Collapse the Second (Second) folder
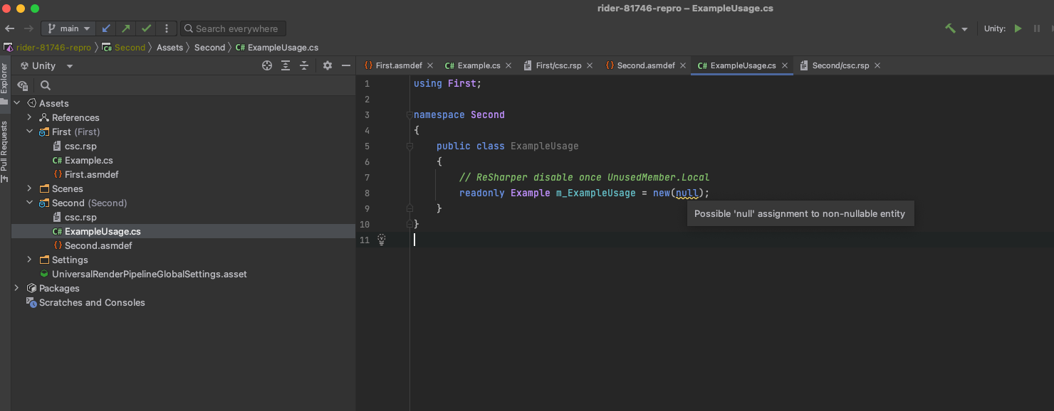The image size is (1054, 411). (x=30, y=203)
